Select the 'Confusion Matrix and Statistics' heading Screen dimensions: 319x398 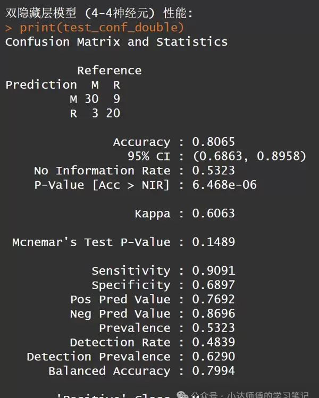(x=116, y=41)
